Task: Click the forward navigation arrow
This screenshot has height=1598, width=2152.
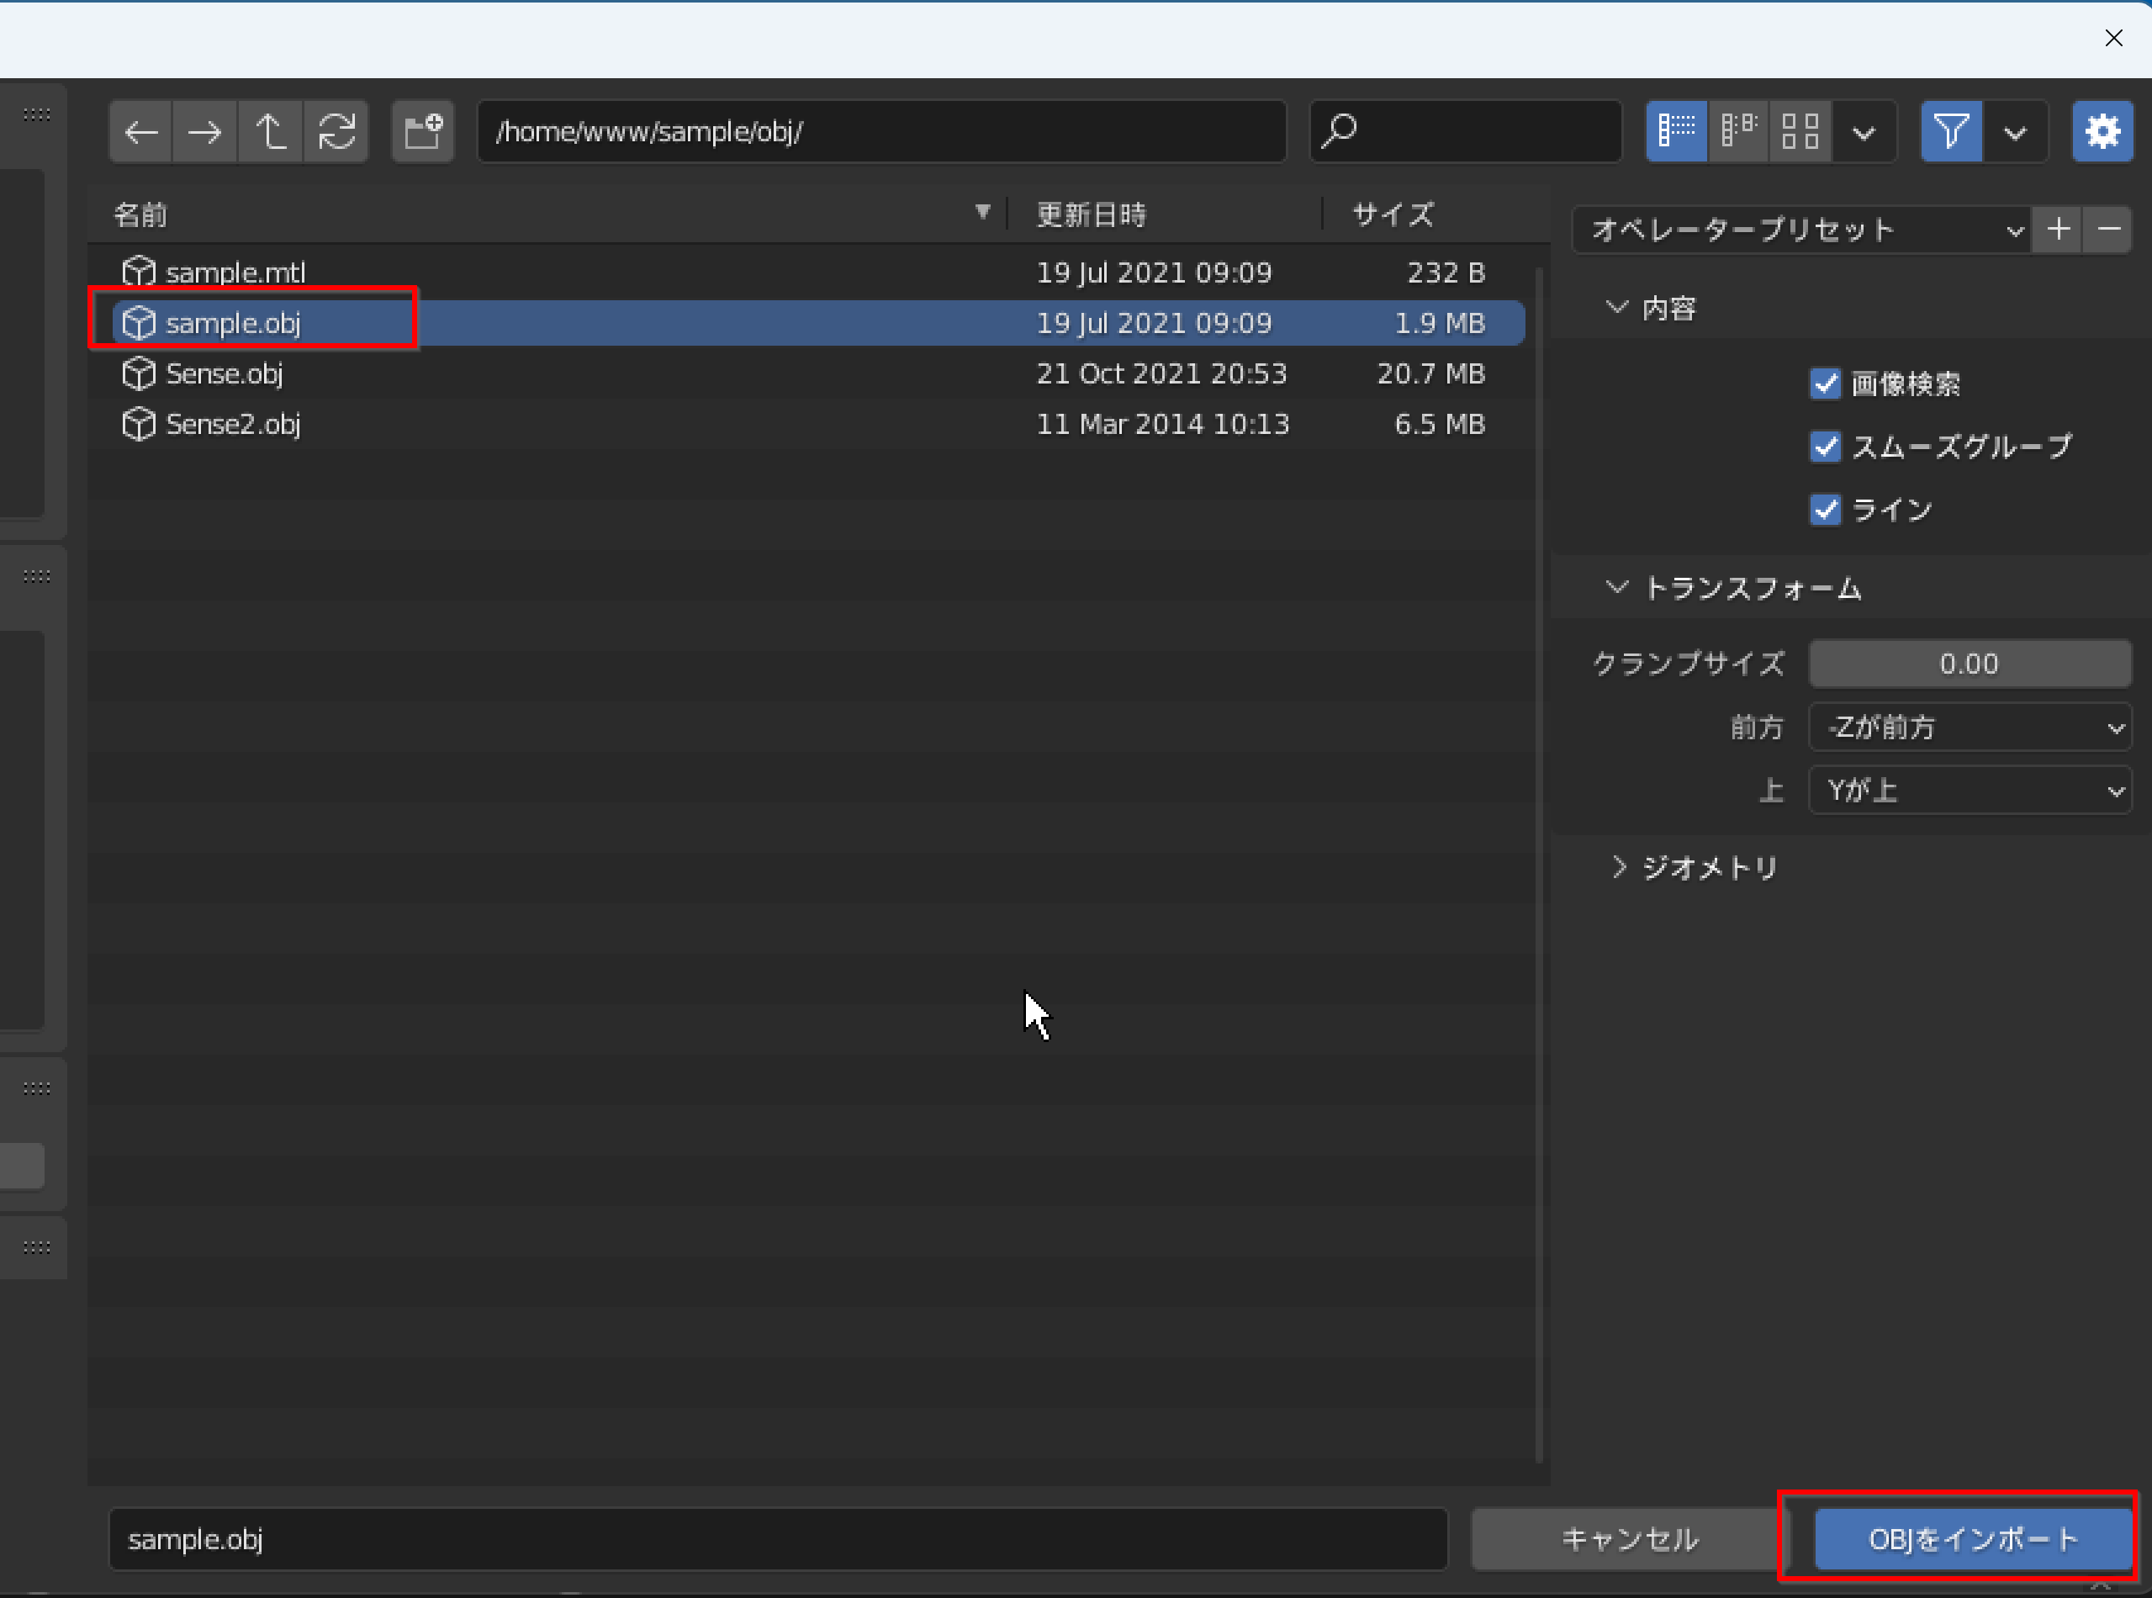Action: tap(204, 131)
